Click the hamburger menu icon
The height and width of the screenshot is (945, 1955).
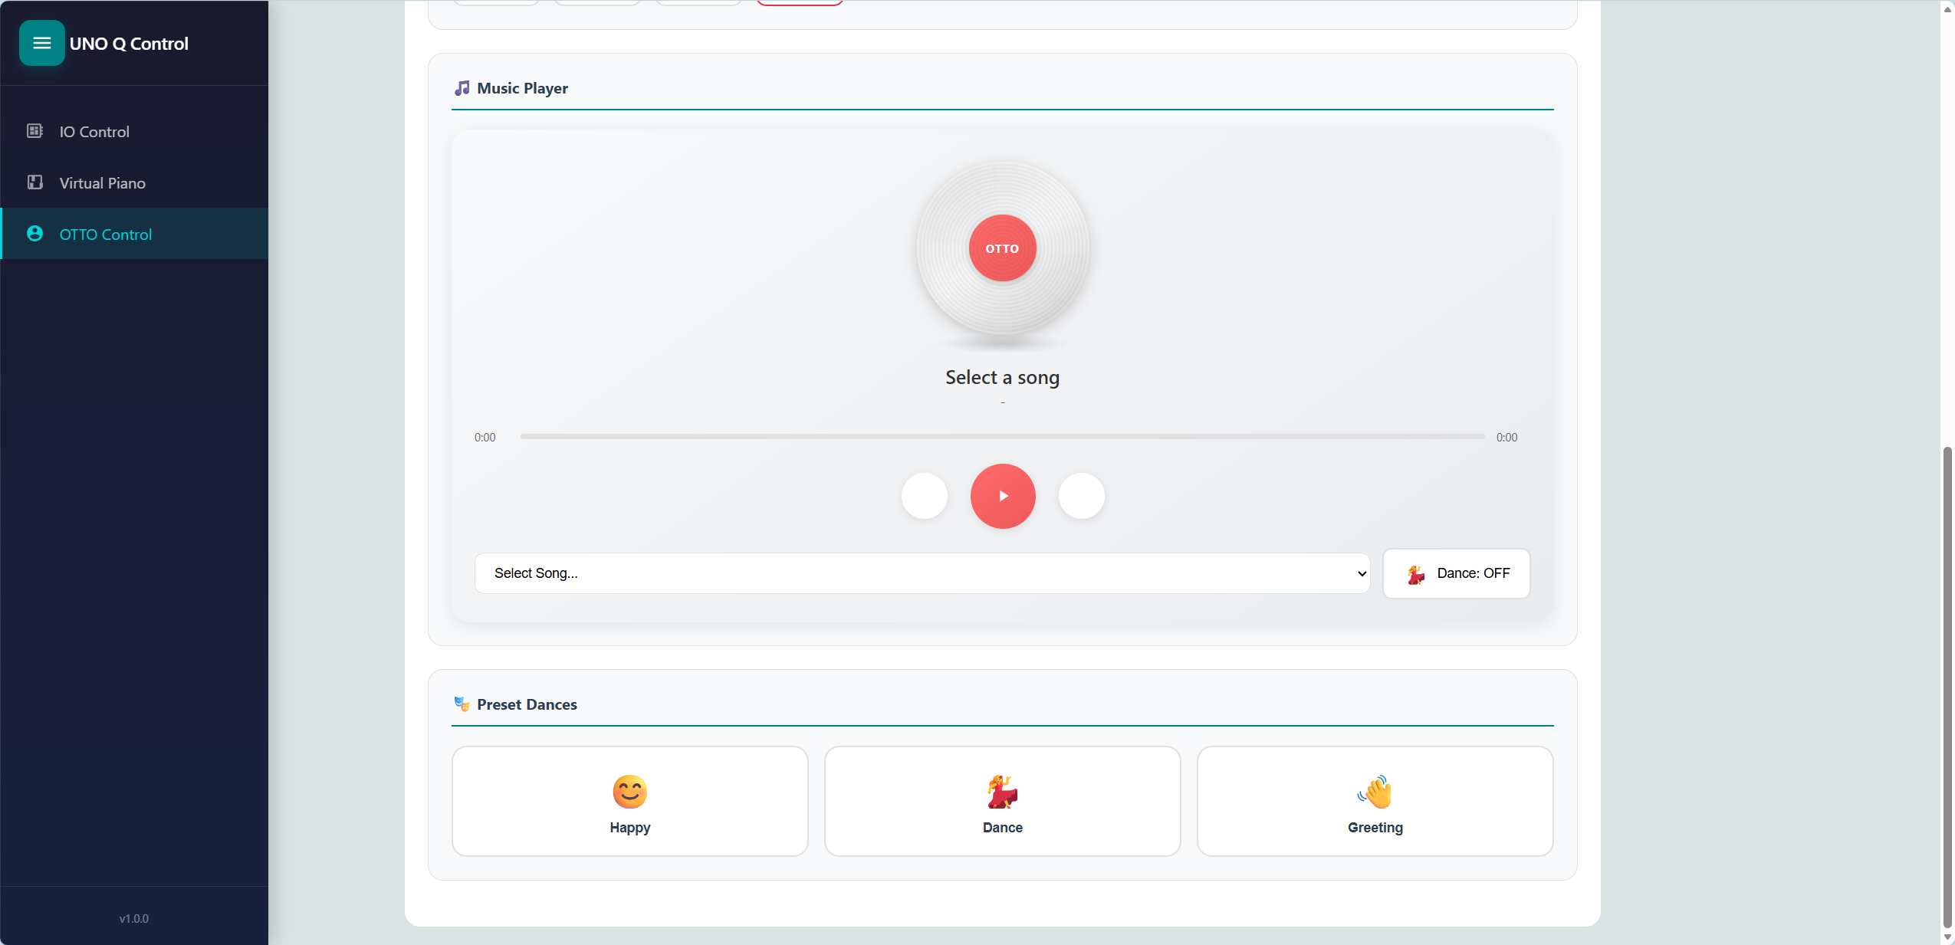42,43
